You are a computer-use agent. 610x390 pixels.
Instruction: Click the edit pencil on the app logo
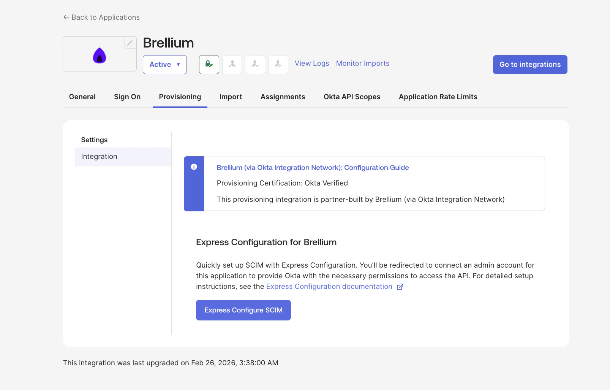point(130,43)
